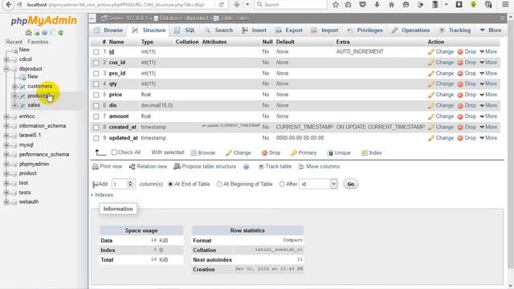Image resolution: width=514 pixels, height=289 pixels.
Task: Open the More dropdown for price row
Action: tap(488, 95)
